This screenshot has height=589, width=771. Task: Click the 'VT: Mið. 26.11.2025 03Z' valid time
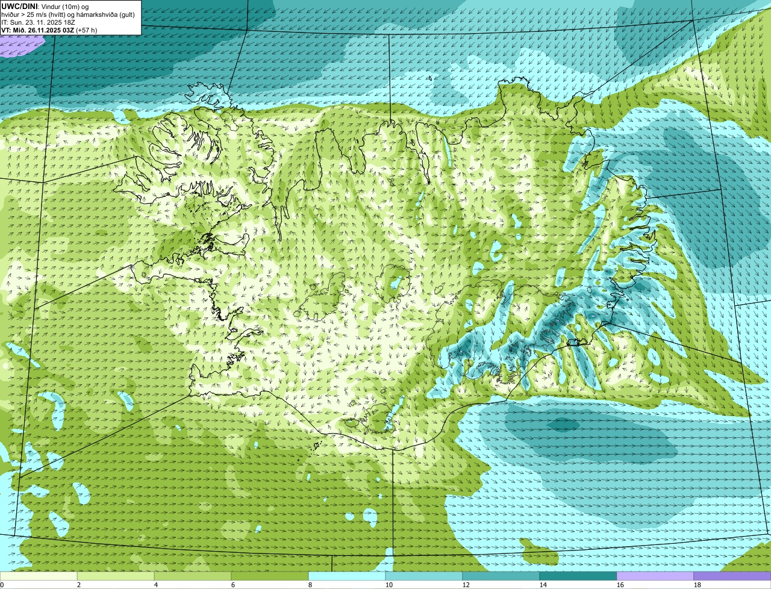38,30
